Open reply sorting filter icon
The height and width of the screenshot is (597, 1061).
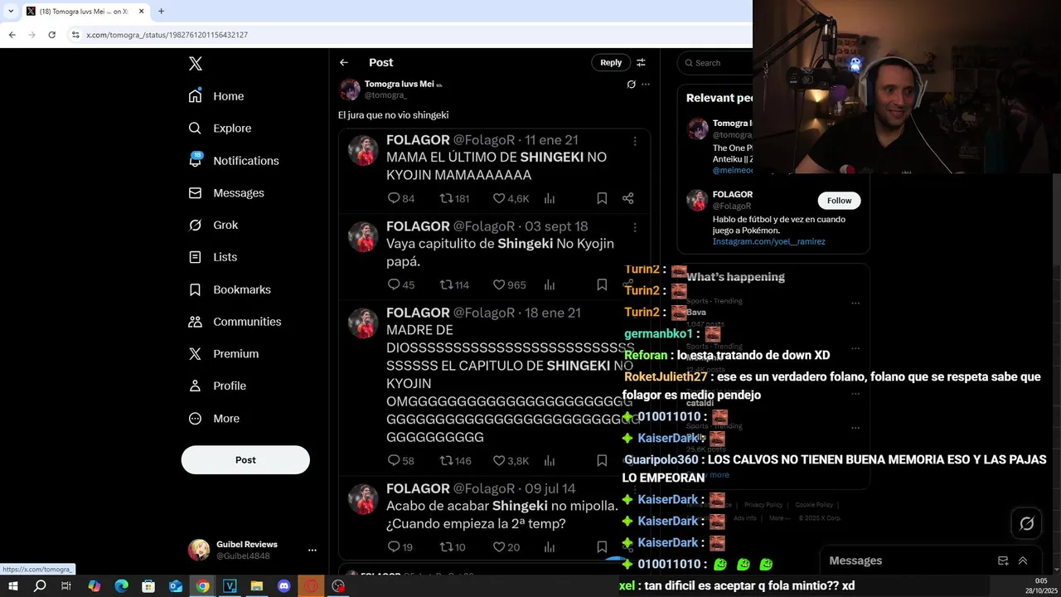coord(641,62)
